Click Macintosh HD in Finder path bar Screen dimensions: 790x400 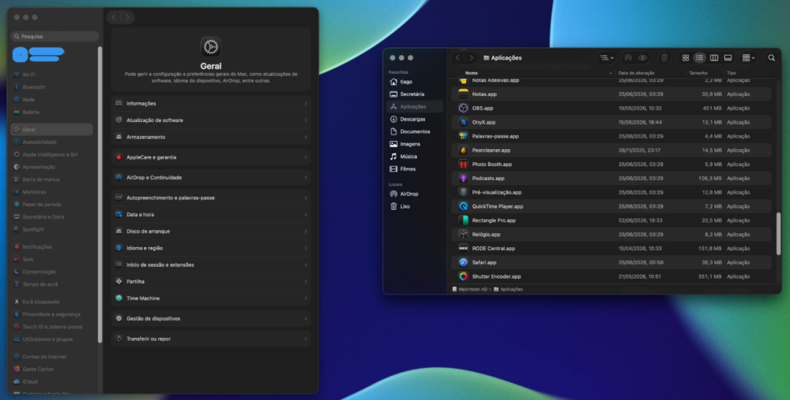coord(470,290)
